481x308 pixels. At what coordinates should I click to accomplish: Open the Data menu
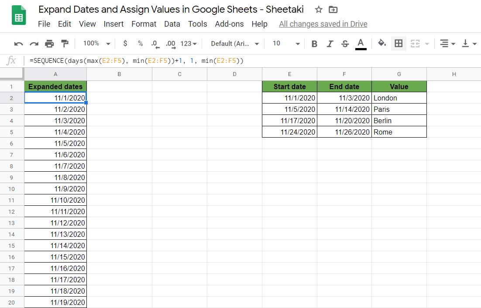pyautogui.click(x=172, y=24)
